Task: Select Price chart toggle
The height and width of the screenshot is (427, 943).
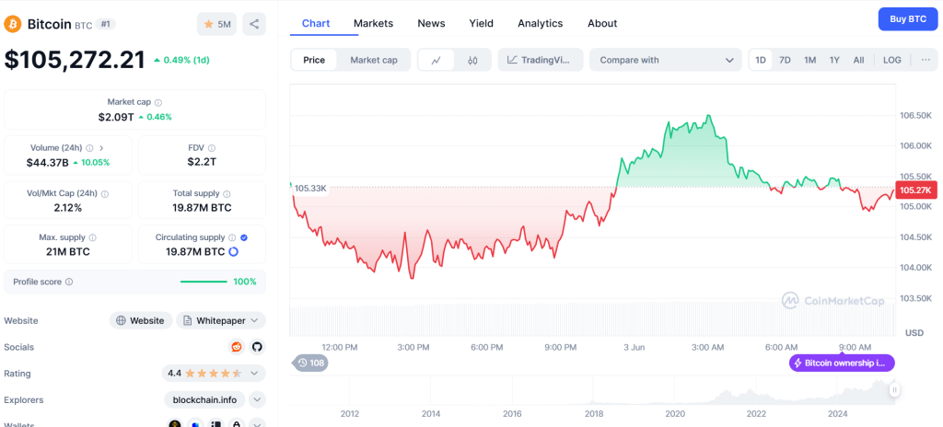Action: [314, 60]
